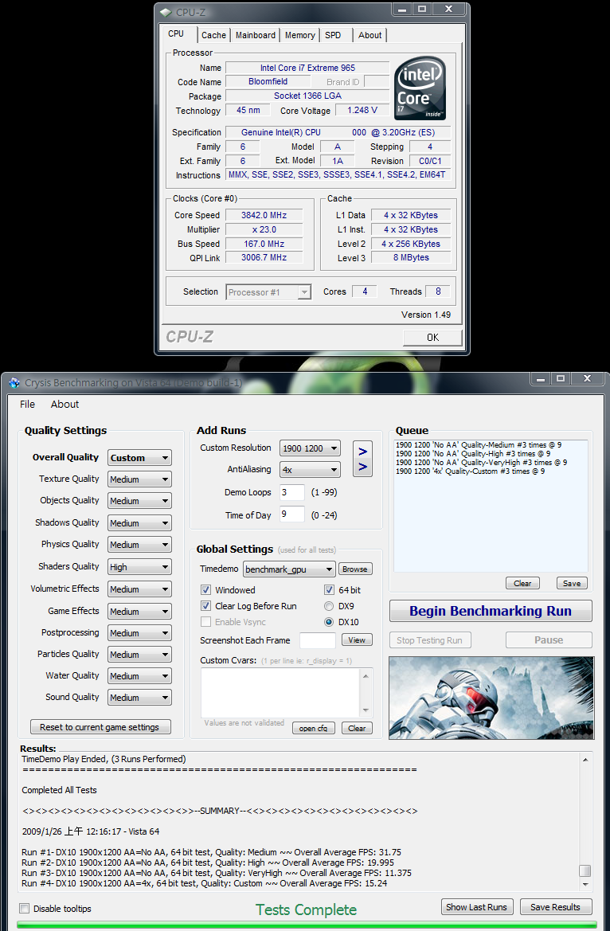
Task: Switch to the Mainboard tab
Action: pos(255,35)
